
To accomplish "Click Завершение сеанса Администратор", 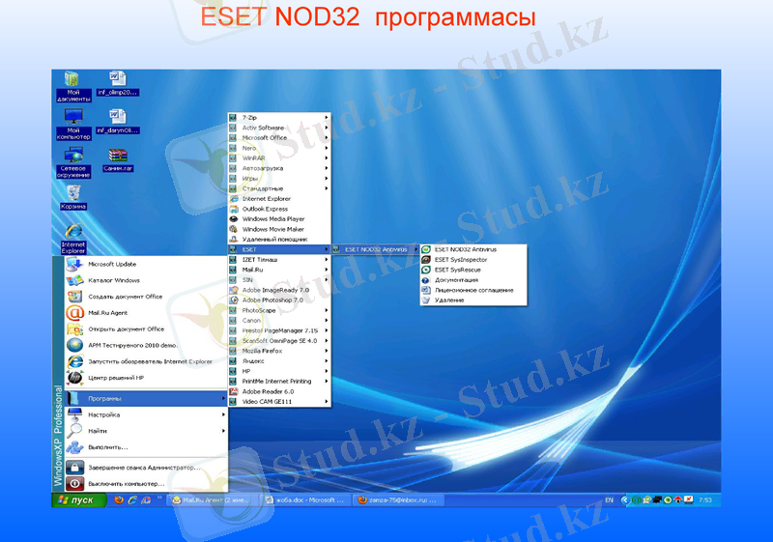I will tap(146, 467).
